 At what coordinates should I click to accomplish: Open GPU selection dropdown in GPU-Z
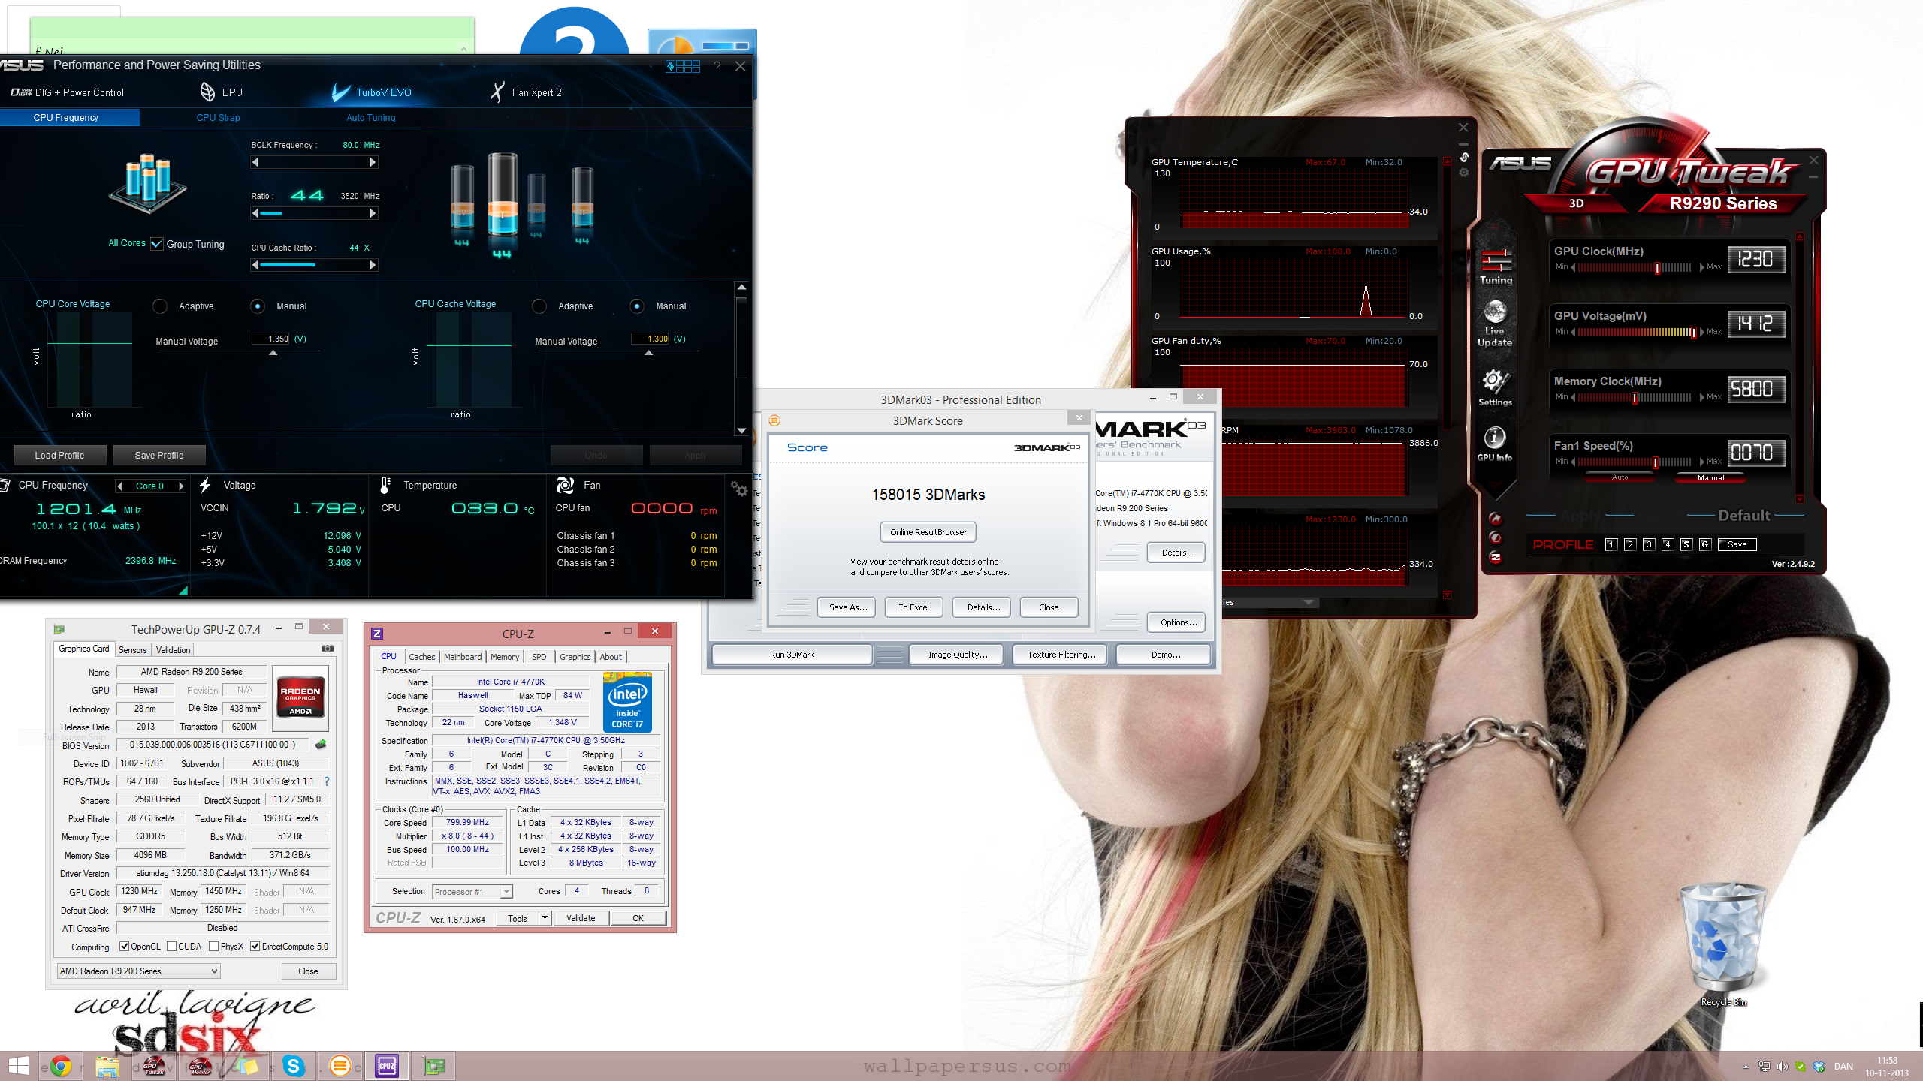(138, 971)
